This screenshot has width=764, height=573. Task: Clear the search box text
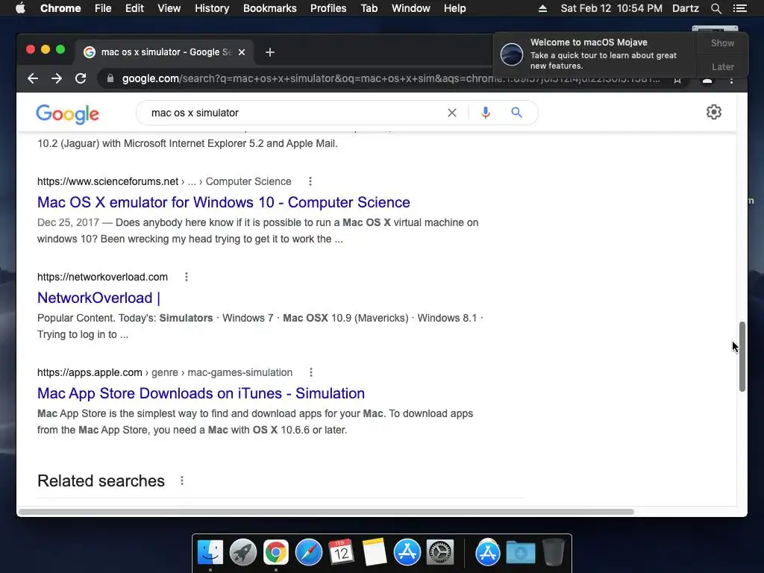pyautogui.click(x=452, y=113)
